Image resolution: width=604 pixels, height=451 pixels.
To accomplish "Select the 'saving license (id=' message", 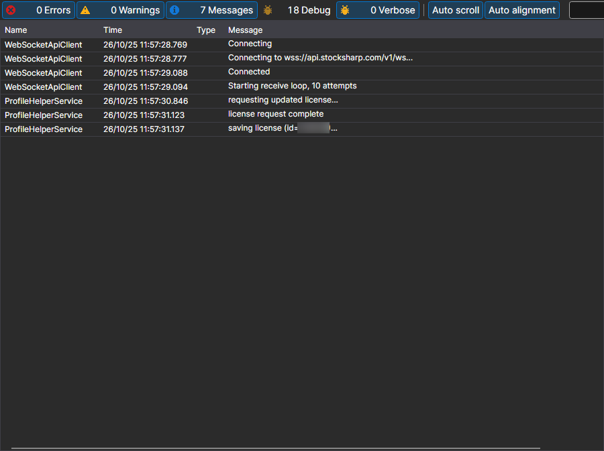I will (x=283, y=128).
